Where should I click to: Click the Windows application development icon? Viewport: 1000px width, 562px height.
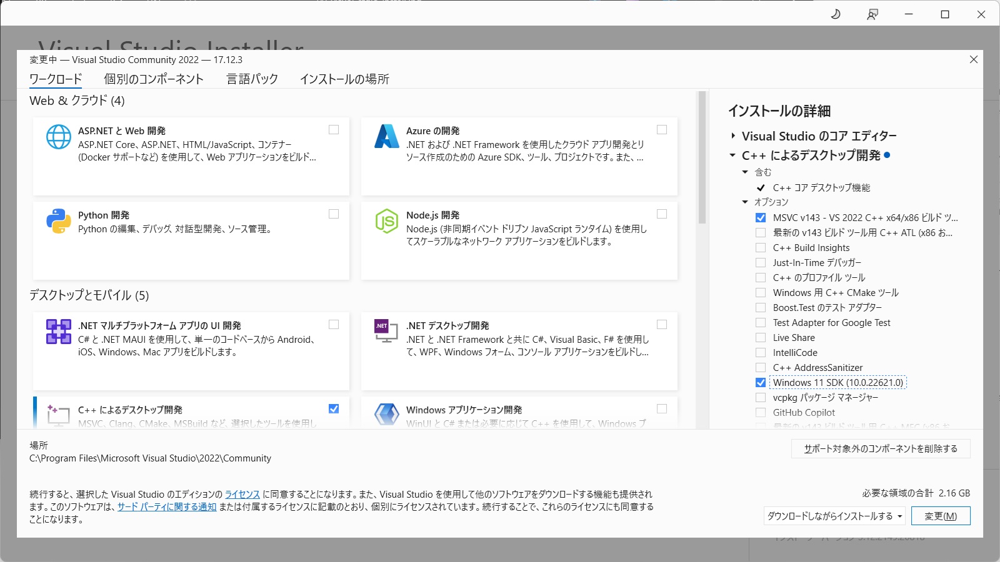coord(387,415)
